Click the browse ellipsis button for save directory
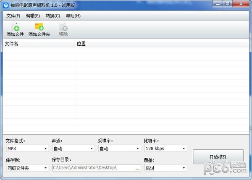 point(137,168)
